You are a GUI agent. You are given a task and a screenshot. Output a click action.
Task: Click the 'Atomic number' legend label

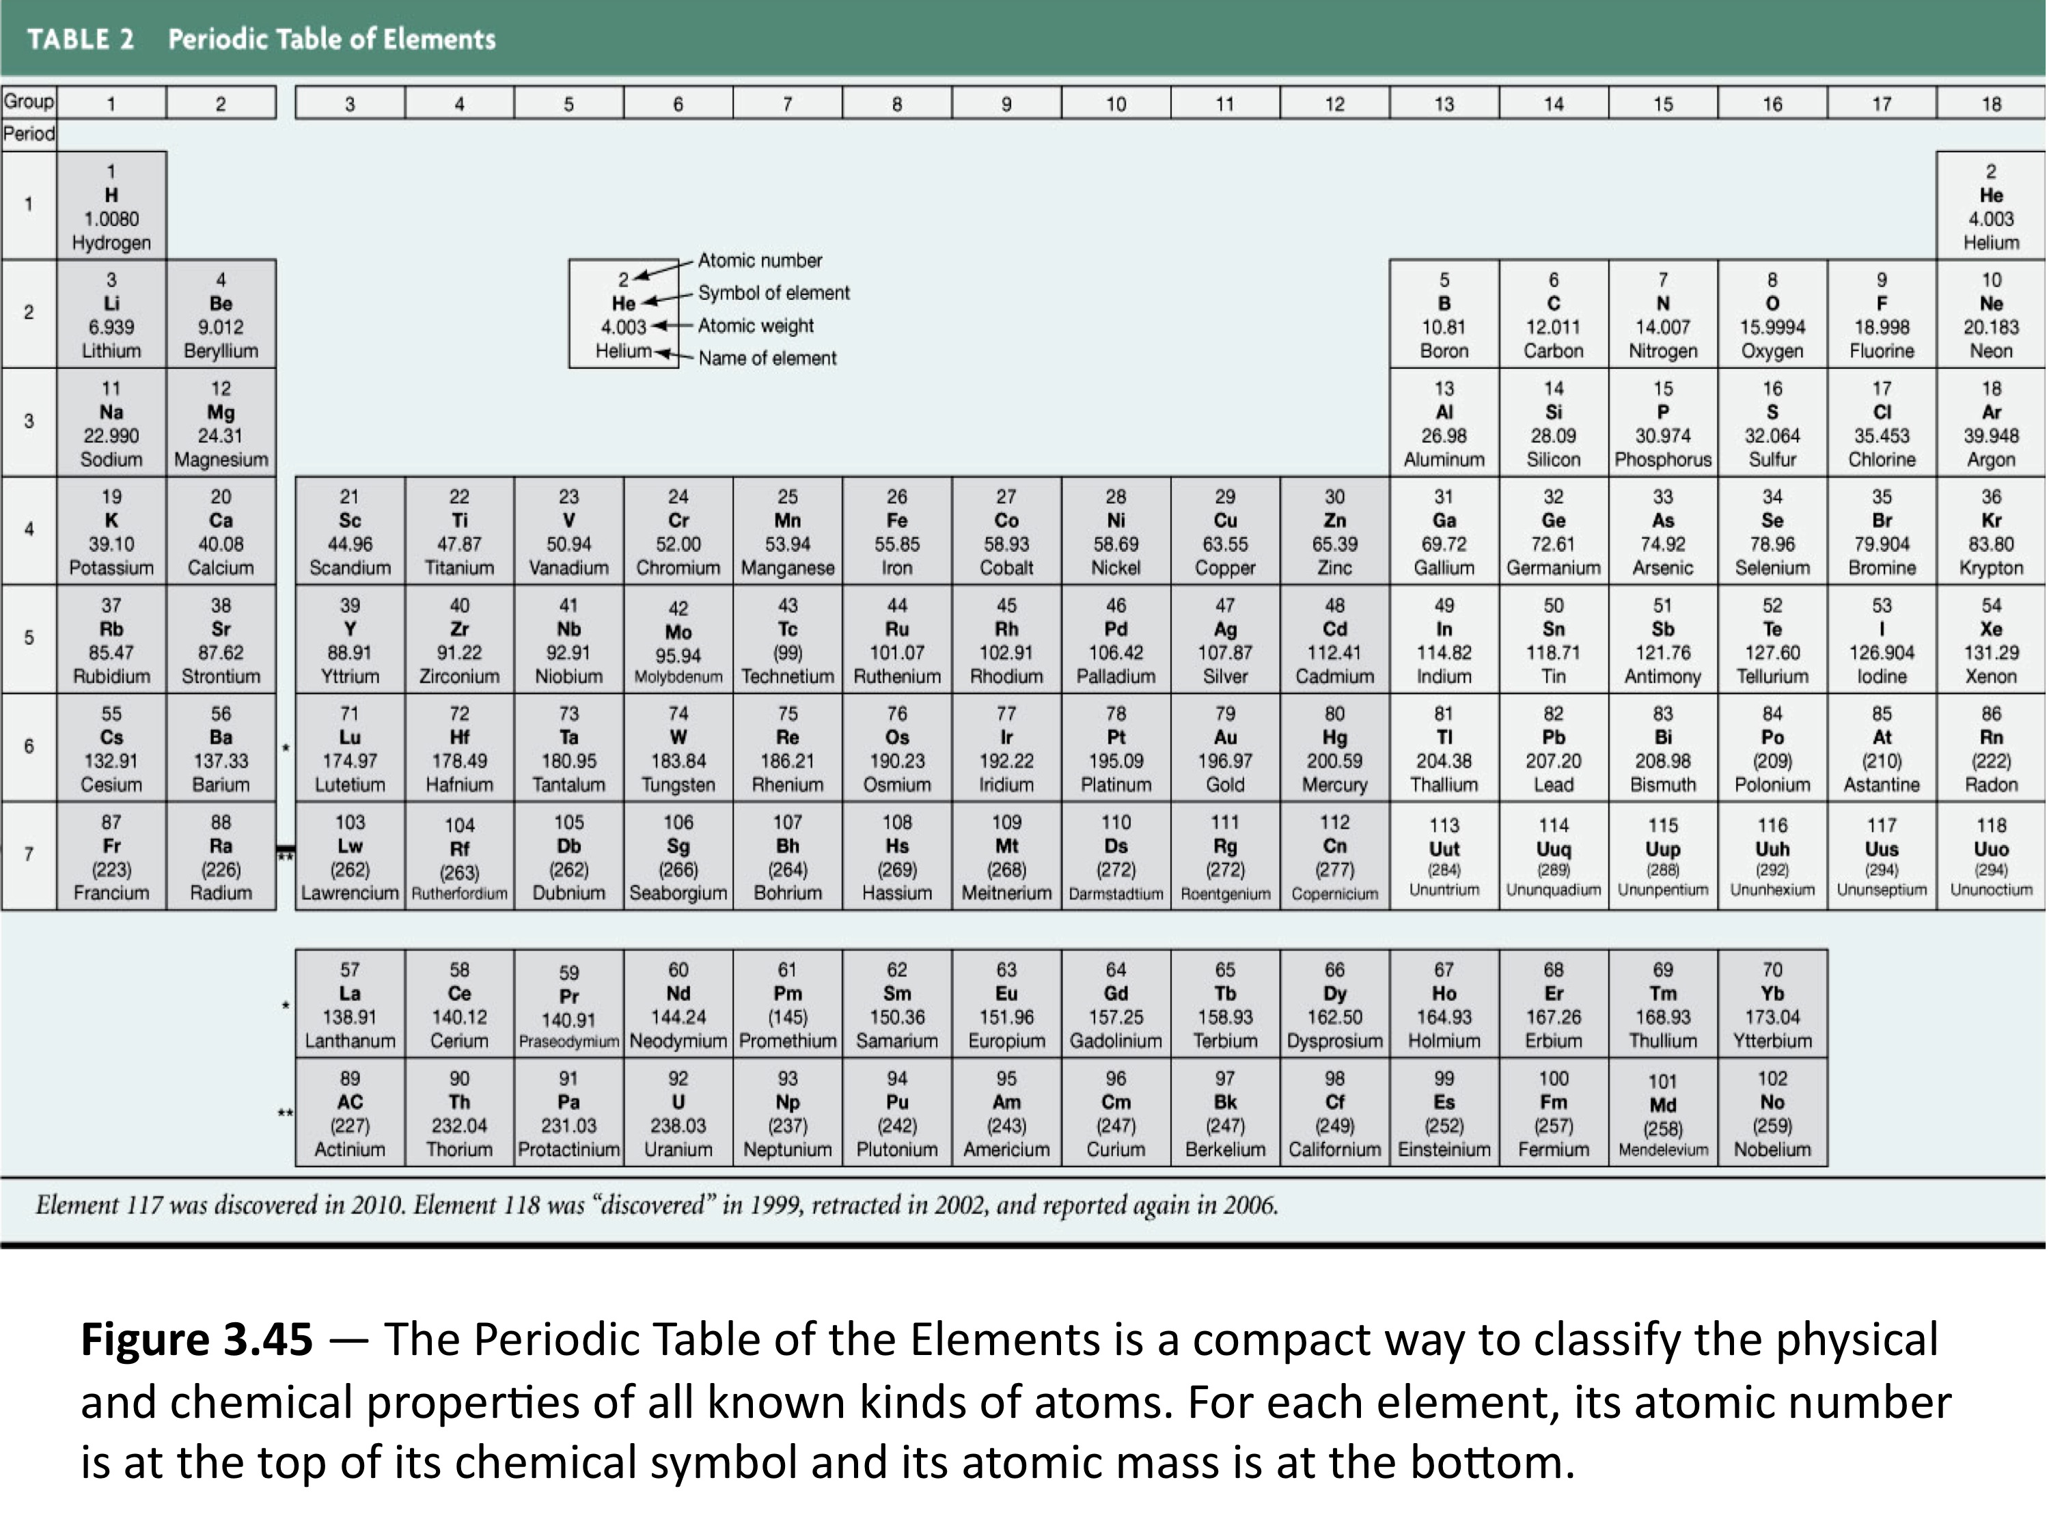tap(760, 261)
